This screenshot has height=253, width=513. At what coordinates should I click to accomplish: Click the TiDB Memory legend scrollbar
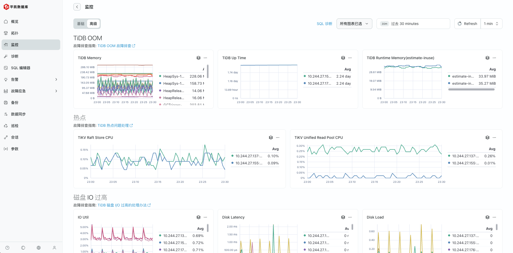[208, 72]
